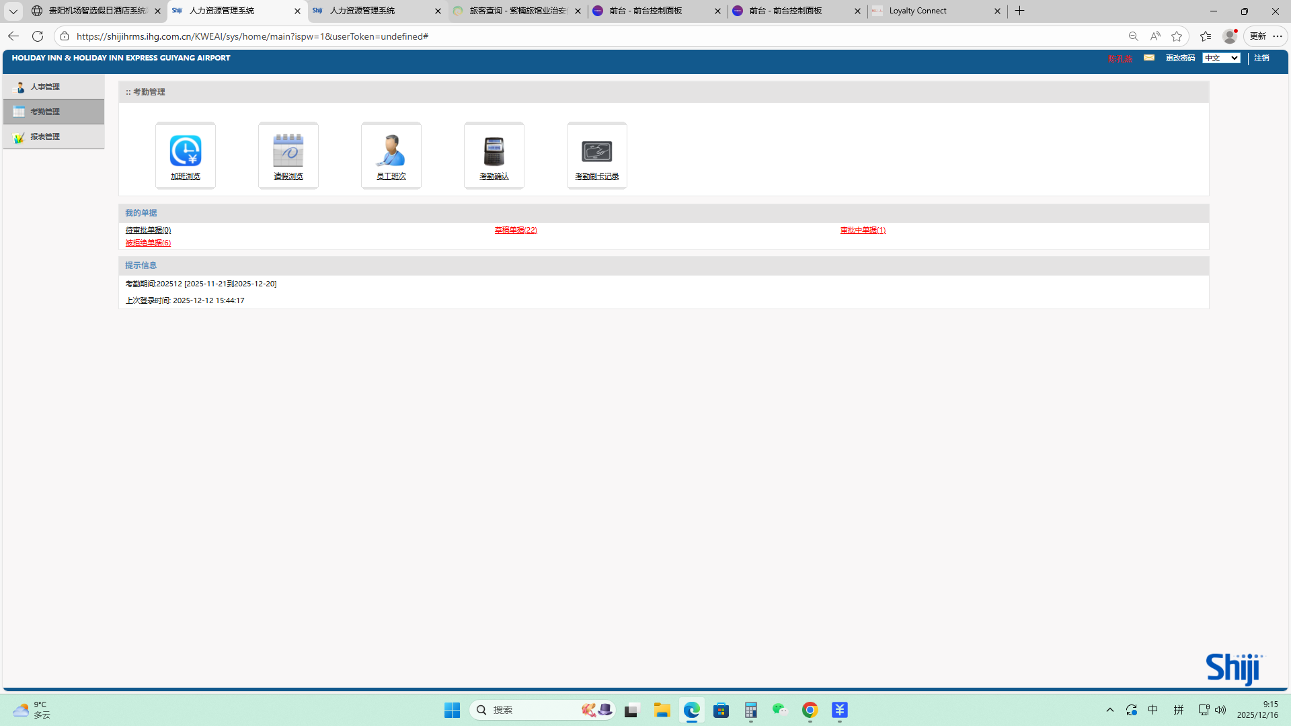Image resolution: width=1291 pixels, height=726 pixels.
Task: Select 人事管理 in the sidebar menu
Action: click(45, 87)
